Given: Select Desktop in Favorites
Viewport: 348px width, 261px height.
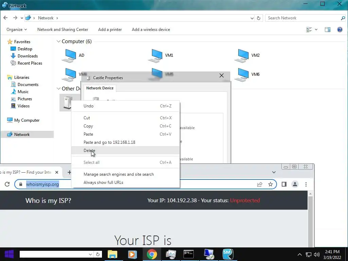Looking at the screenshot, I should [x=21, y=49].
